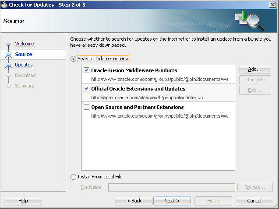Image resolution: width=279 pixels, height=209 pixels.
Task: Click the JDeveloper coffee cup title icon
Action: click(x=4, y=5)
